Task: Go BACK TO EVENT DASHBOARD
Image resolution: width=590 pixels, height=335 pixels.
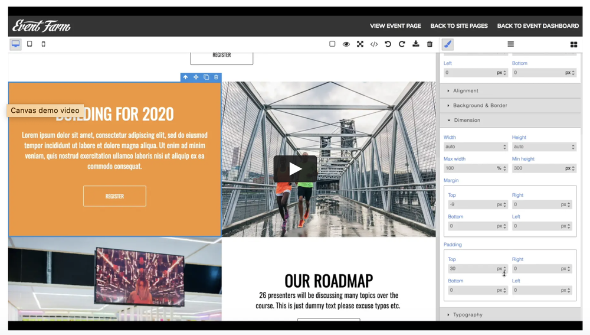Action: click(x=537, y=26)
